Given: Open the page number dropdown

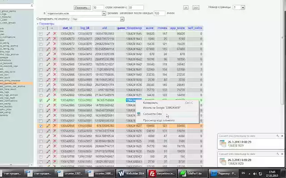Looking at the screenshot, I should click(239, 8).
